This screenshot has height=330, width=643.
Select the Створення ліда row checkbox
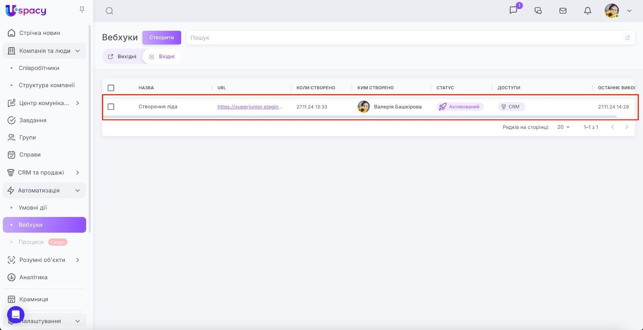[x=111, y=107]
